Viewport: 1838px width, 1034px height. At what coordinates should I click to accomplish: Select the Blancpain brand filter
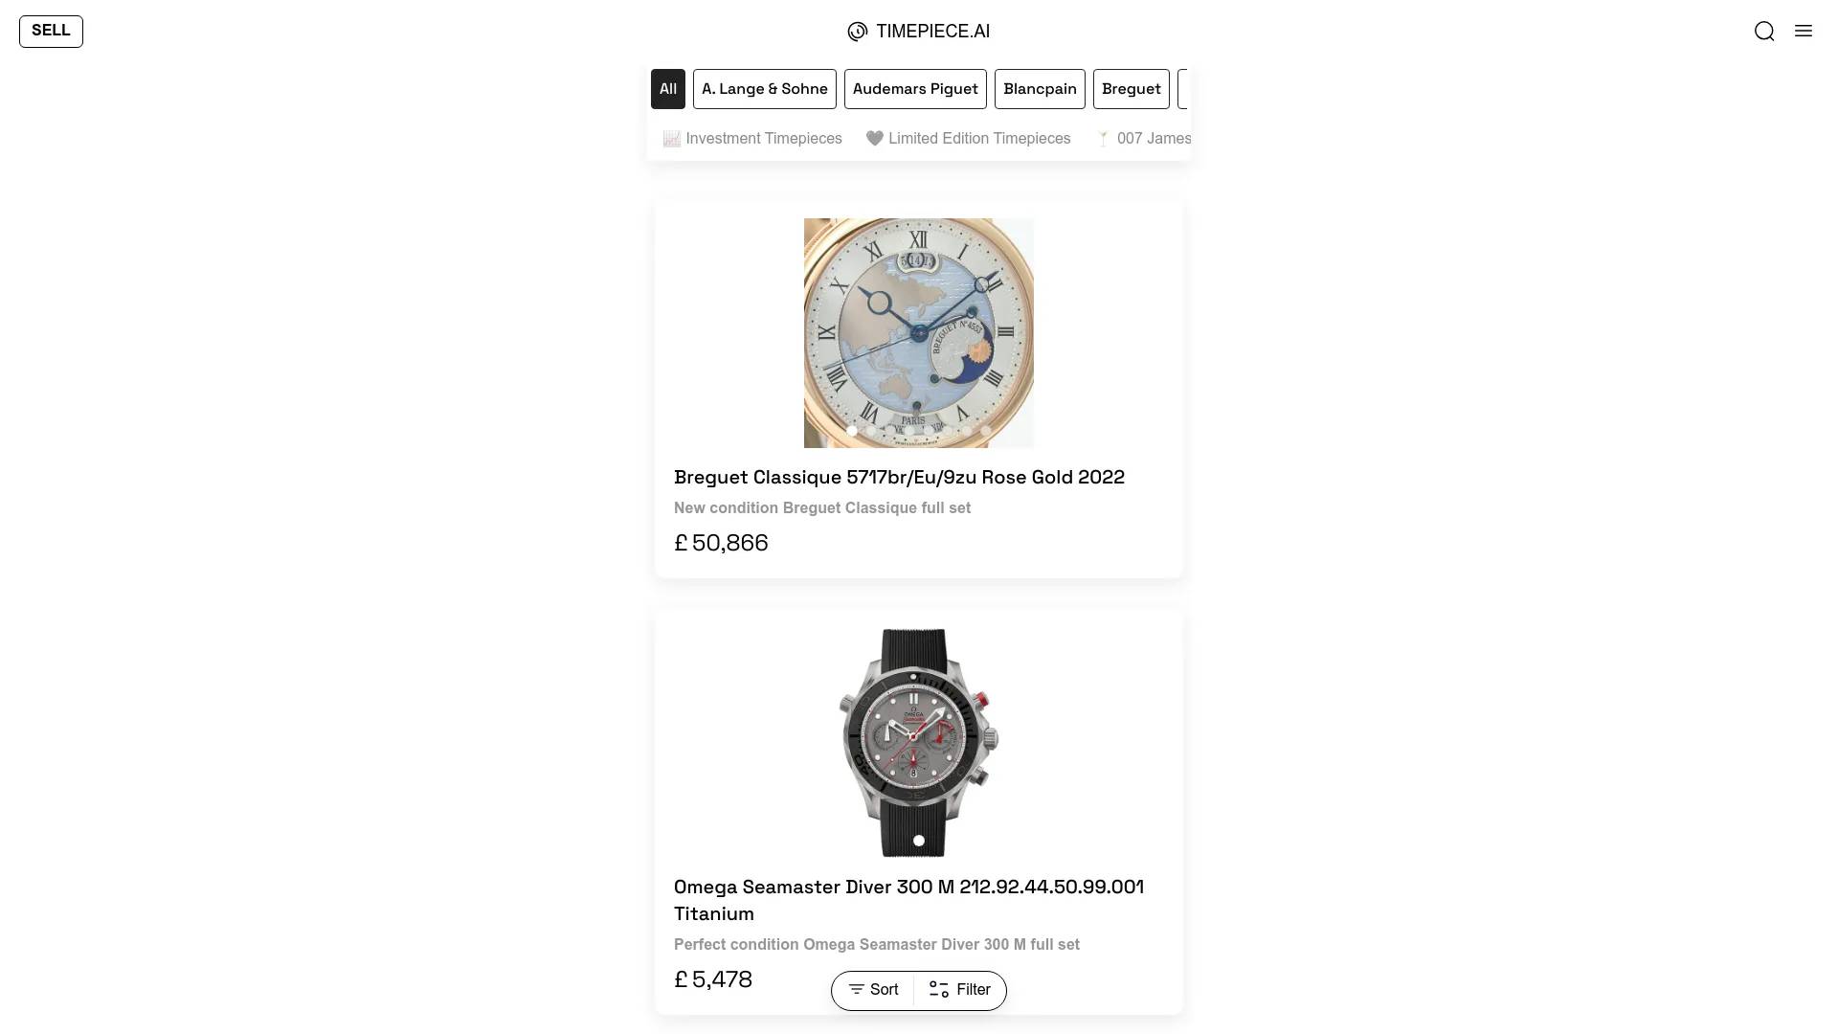(1041, 88)
